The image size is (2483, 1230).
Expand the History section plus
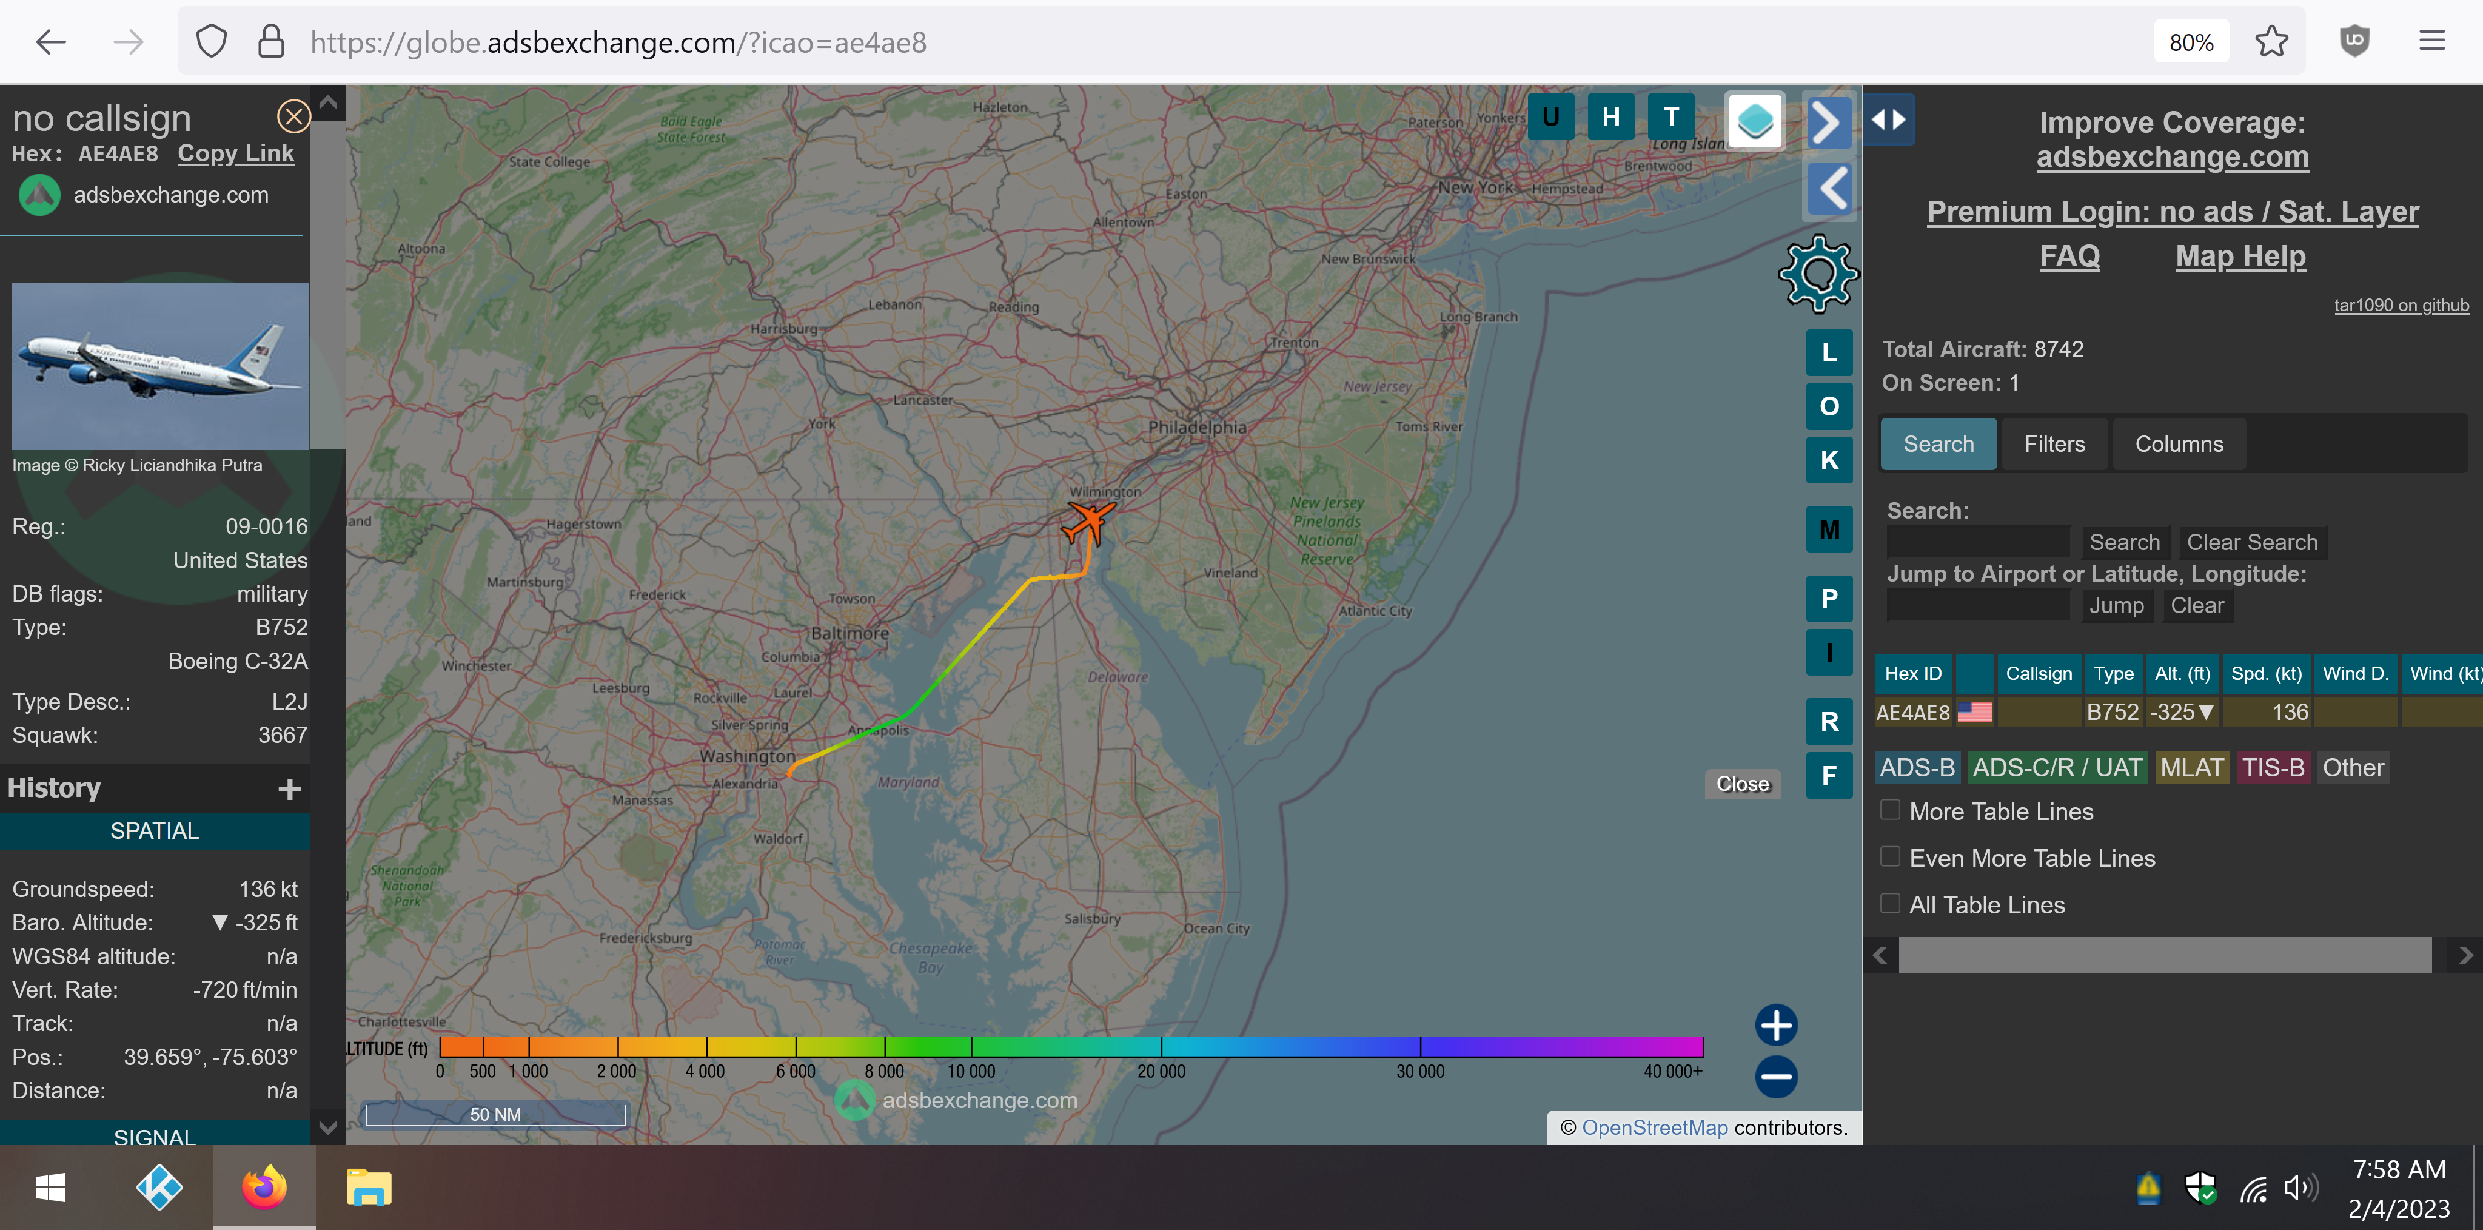(x=289, y=790)
